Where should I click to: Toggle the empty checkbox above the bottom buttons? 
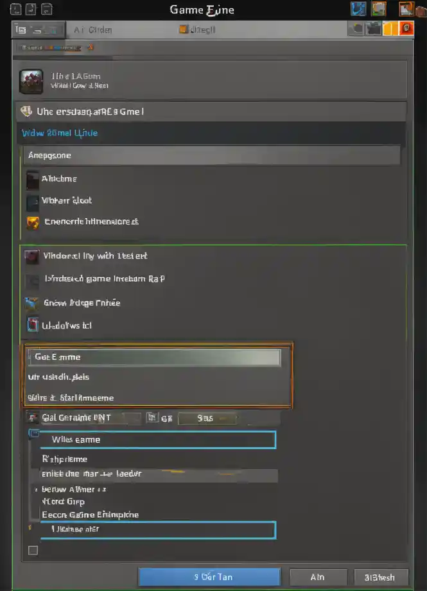coord(33,550)
